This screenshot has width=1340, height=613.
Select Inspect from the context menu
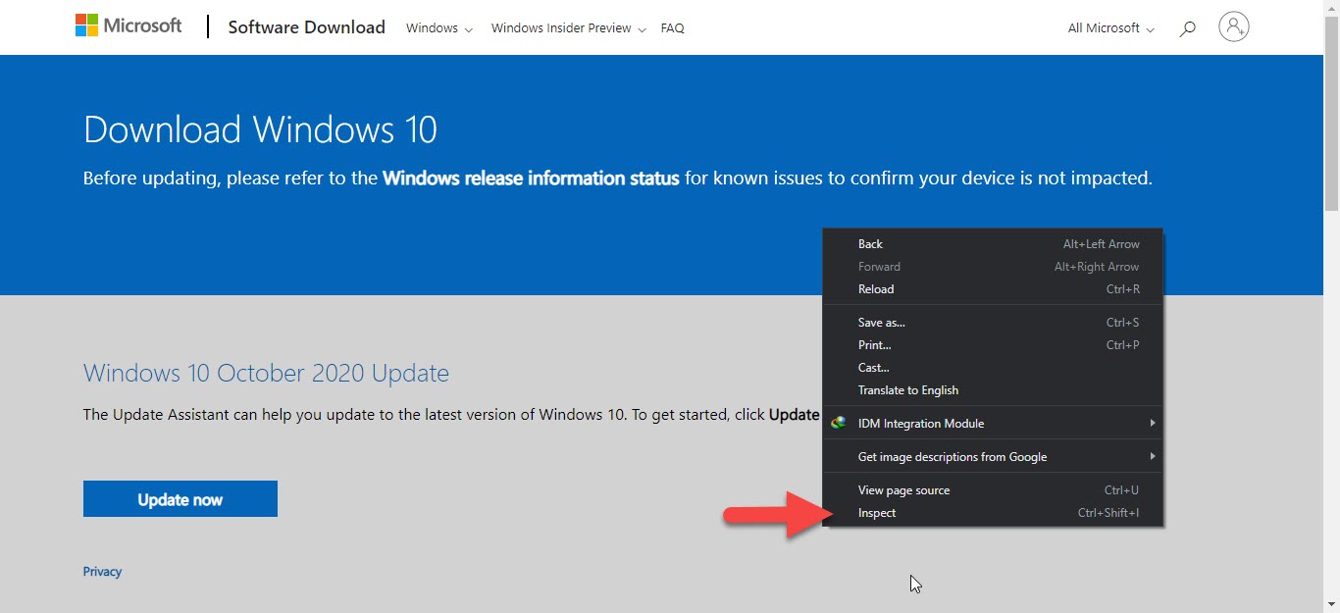pos(877,513)
